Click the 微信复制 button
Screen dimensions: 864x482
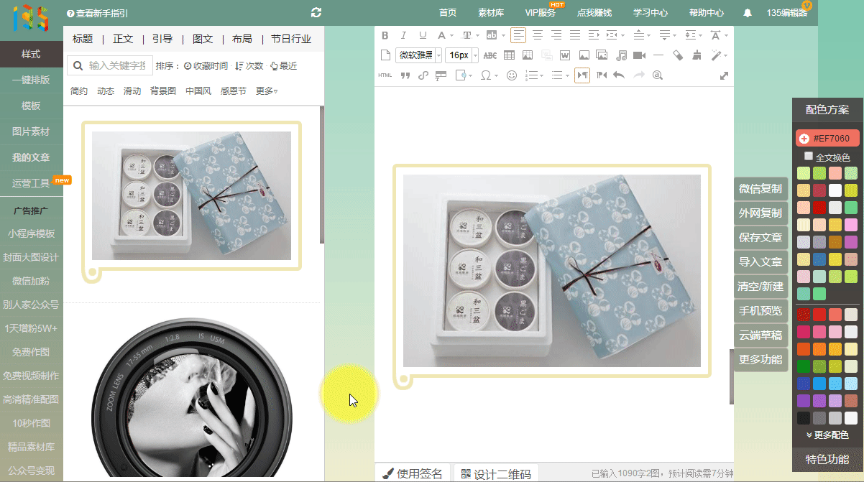coord(760,189)
